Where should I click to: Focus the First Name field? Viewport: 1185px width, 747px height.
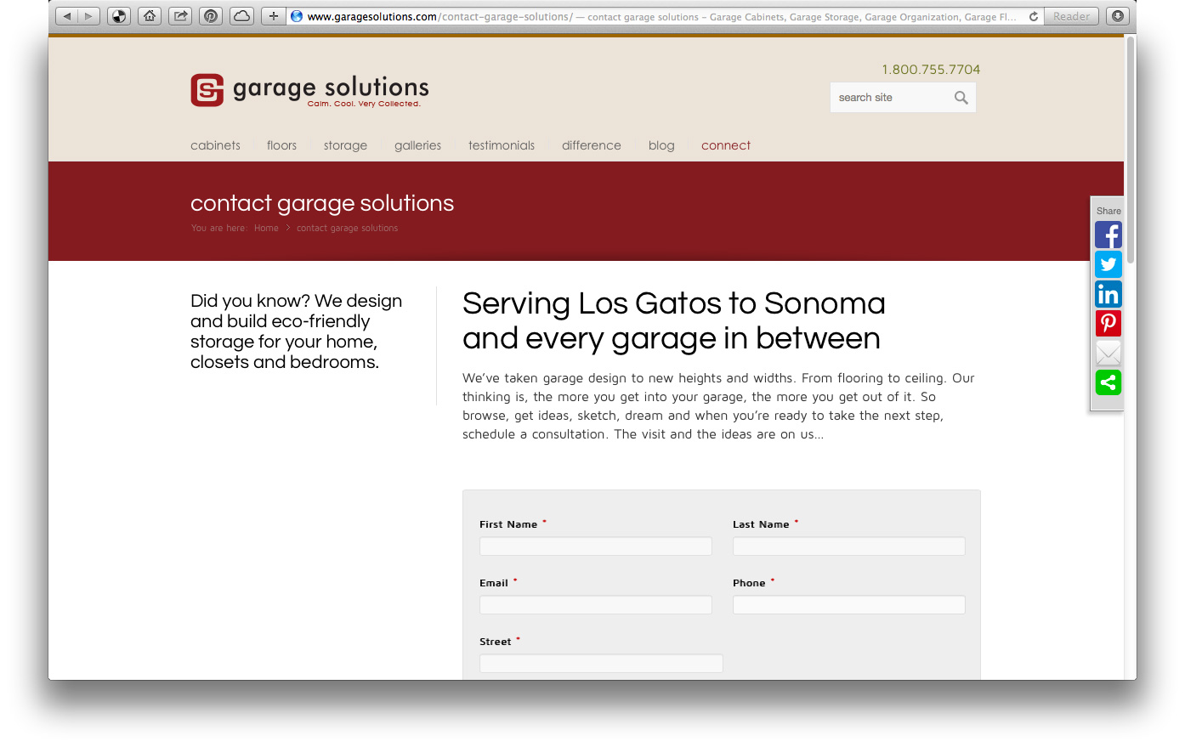pyautogui.click(x=596, y=546)
